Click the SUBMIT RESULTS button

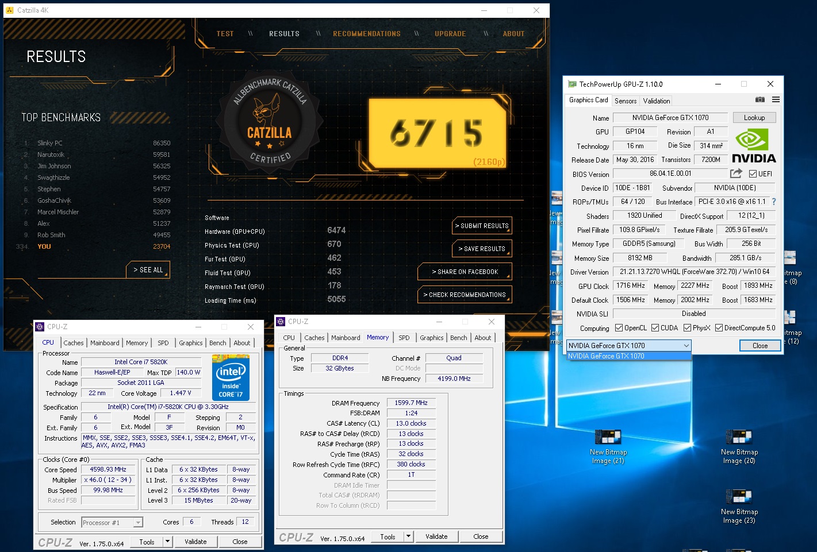tap(482, 226)
